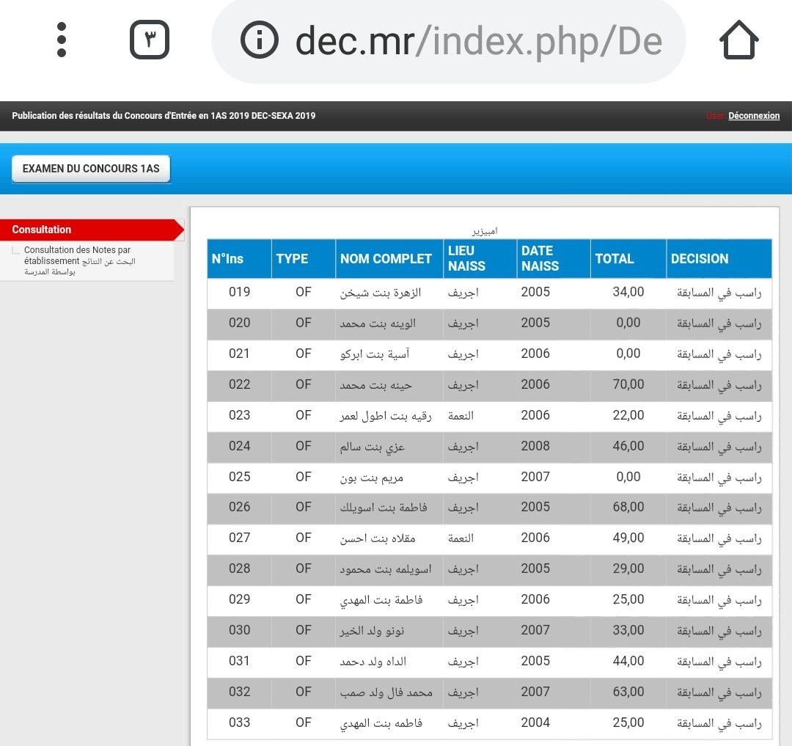
Task: Select the red Consultation menu header
Action: [92, 230]
